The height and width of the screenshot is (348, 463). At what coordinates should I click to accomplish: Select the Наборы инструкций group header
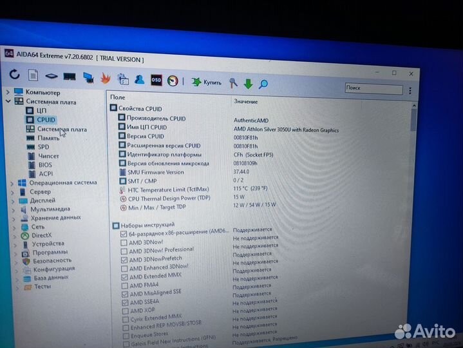144,225
